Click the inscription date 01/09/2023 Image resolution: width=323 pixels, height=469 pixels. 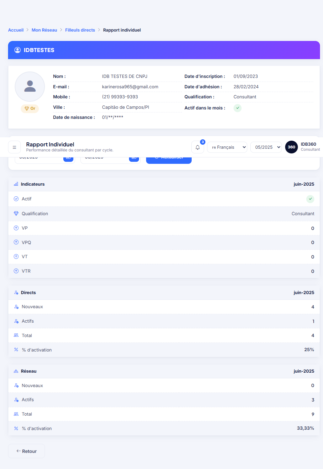click(246, 76)
